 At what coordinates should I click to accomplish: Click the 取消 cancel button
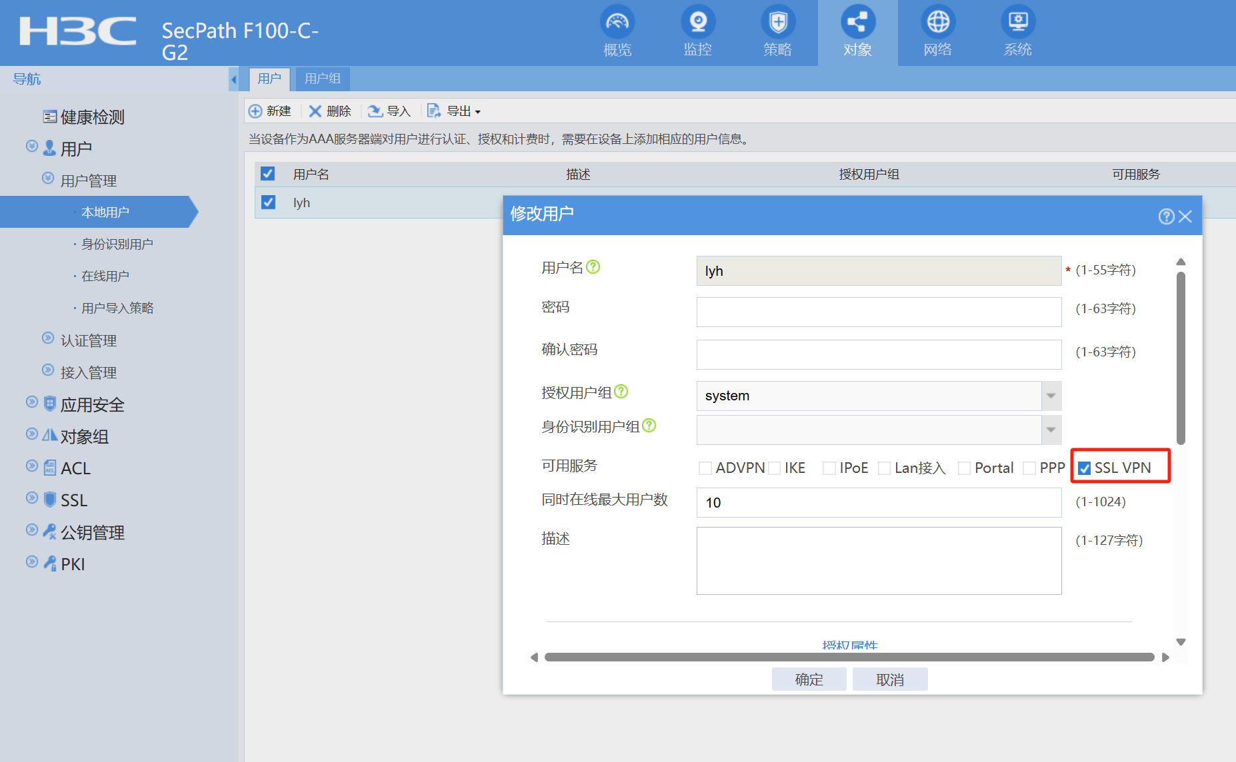click(x=890, y=679)
